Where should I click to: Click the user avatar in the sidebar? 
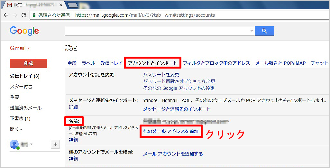[x=14, y=144]
